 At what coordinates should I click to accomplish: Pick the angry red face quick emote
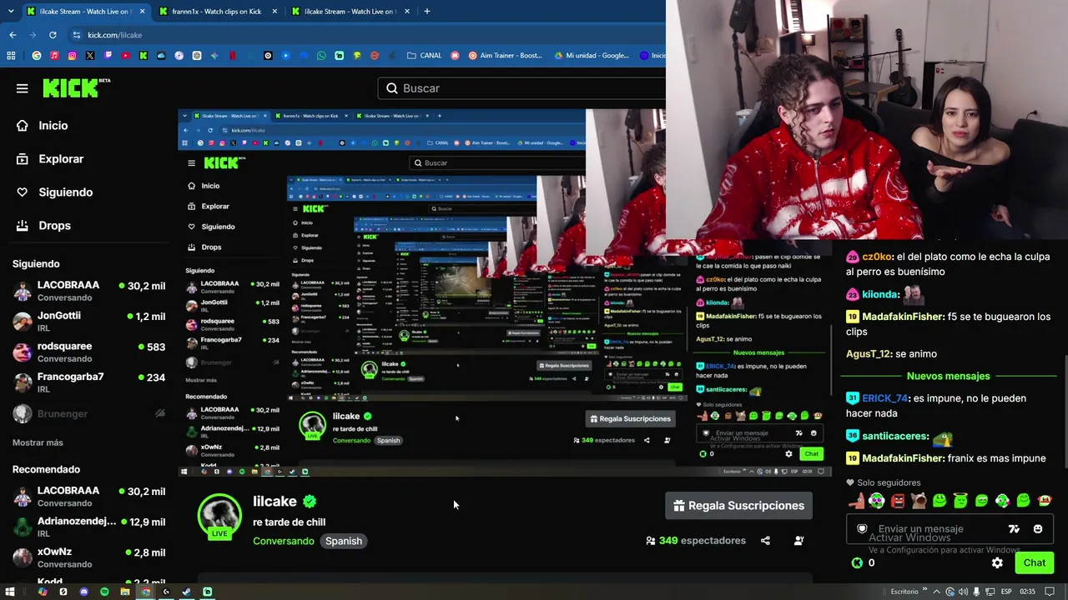coord(898,501)
